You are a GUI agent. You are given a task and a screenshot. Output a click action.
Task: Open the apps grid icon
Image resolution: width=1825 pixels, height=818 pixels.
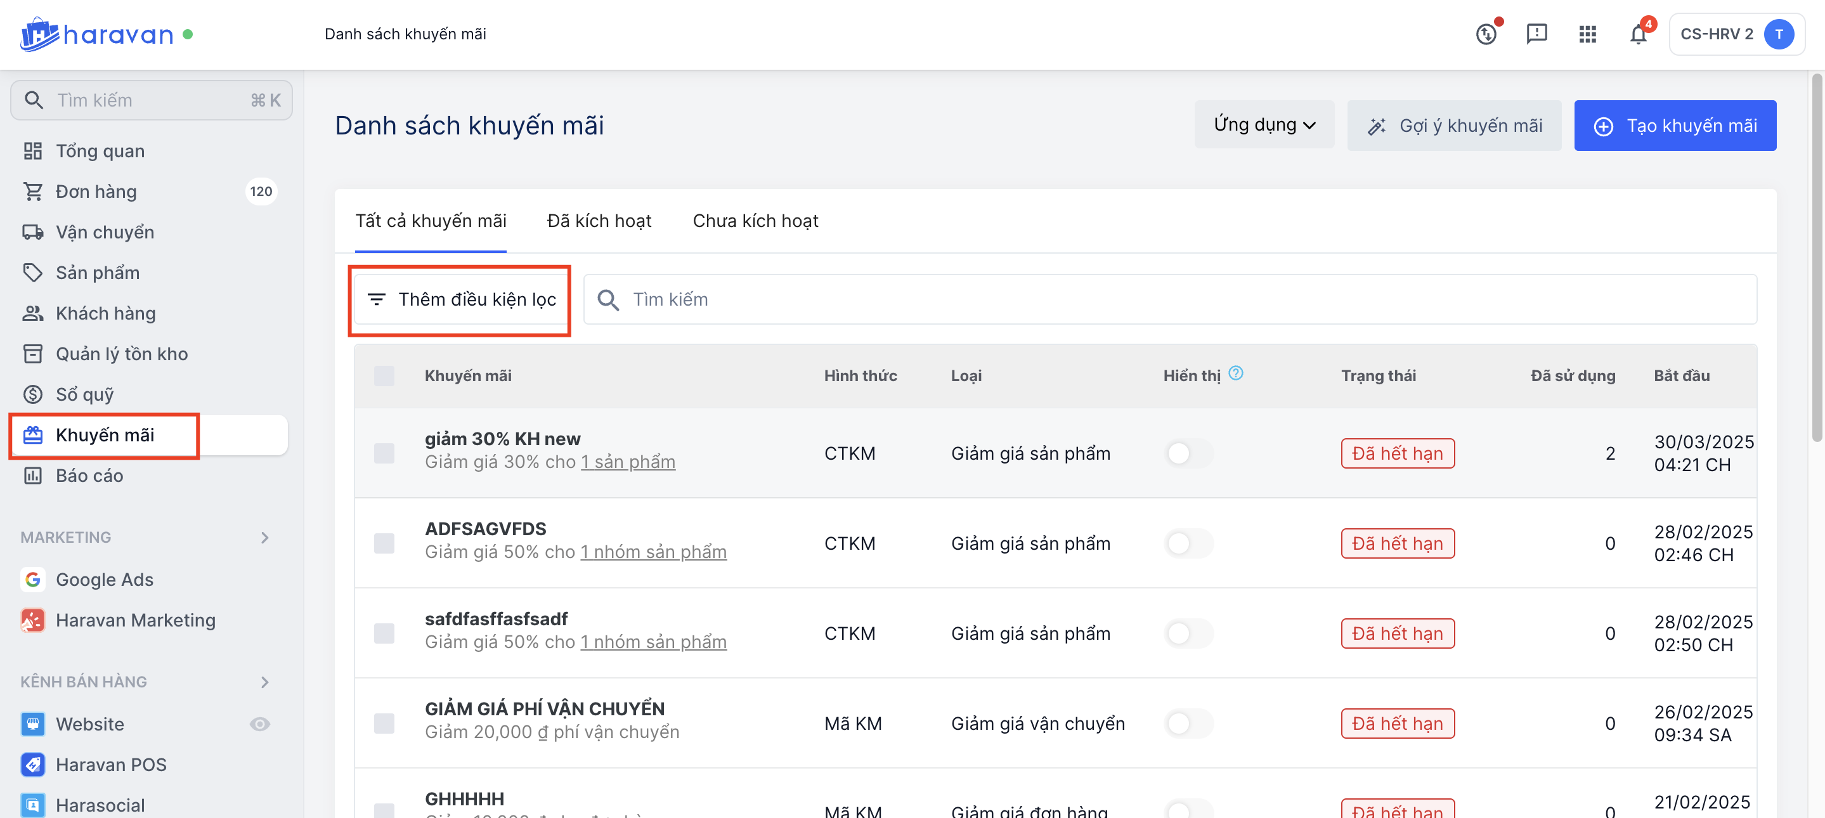[1587, 34]
